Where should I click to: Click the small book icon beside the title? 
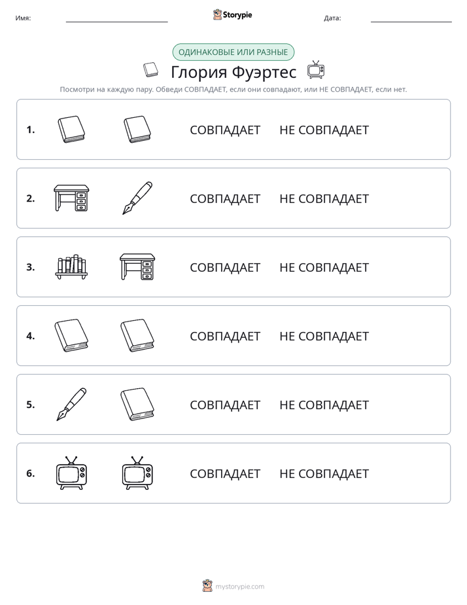(150, 70)
